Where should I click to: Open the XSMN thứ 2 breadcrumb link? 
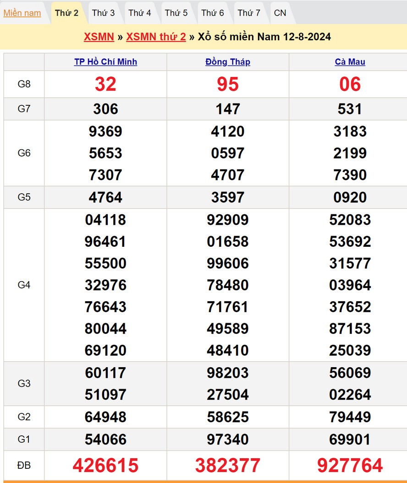pos(156,37)
